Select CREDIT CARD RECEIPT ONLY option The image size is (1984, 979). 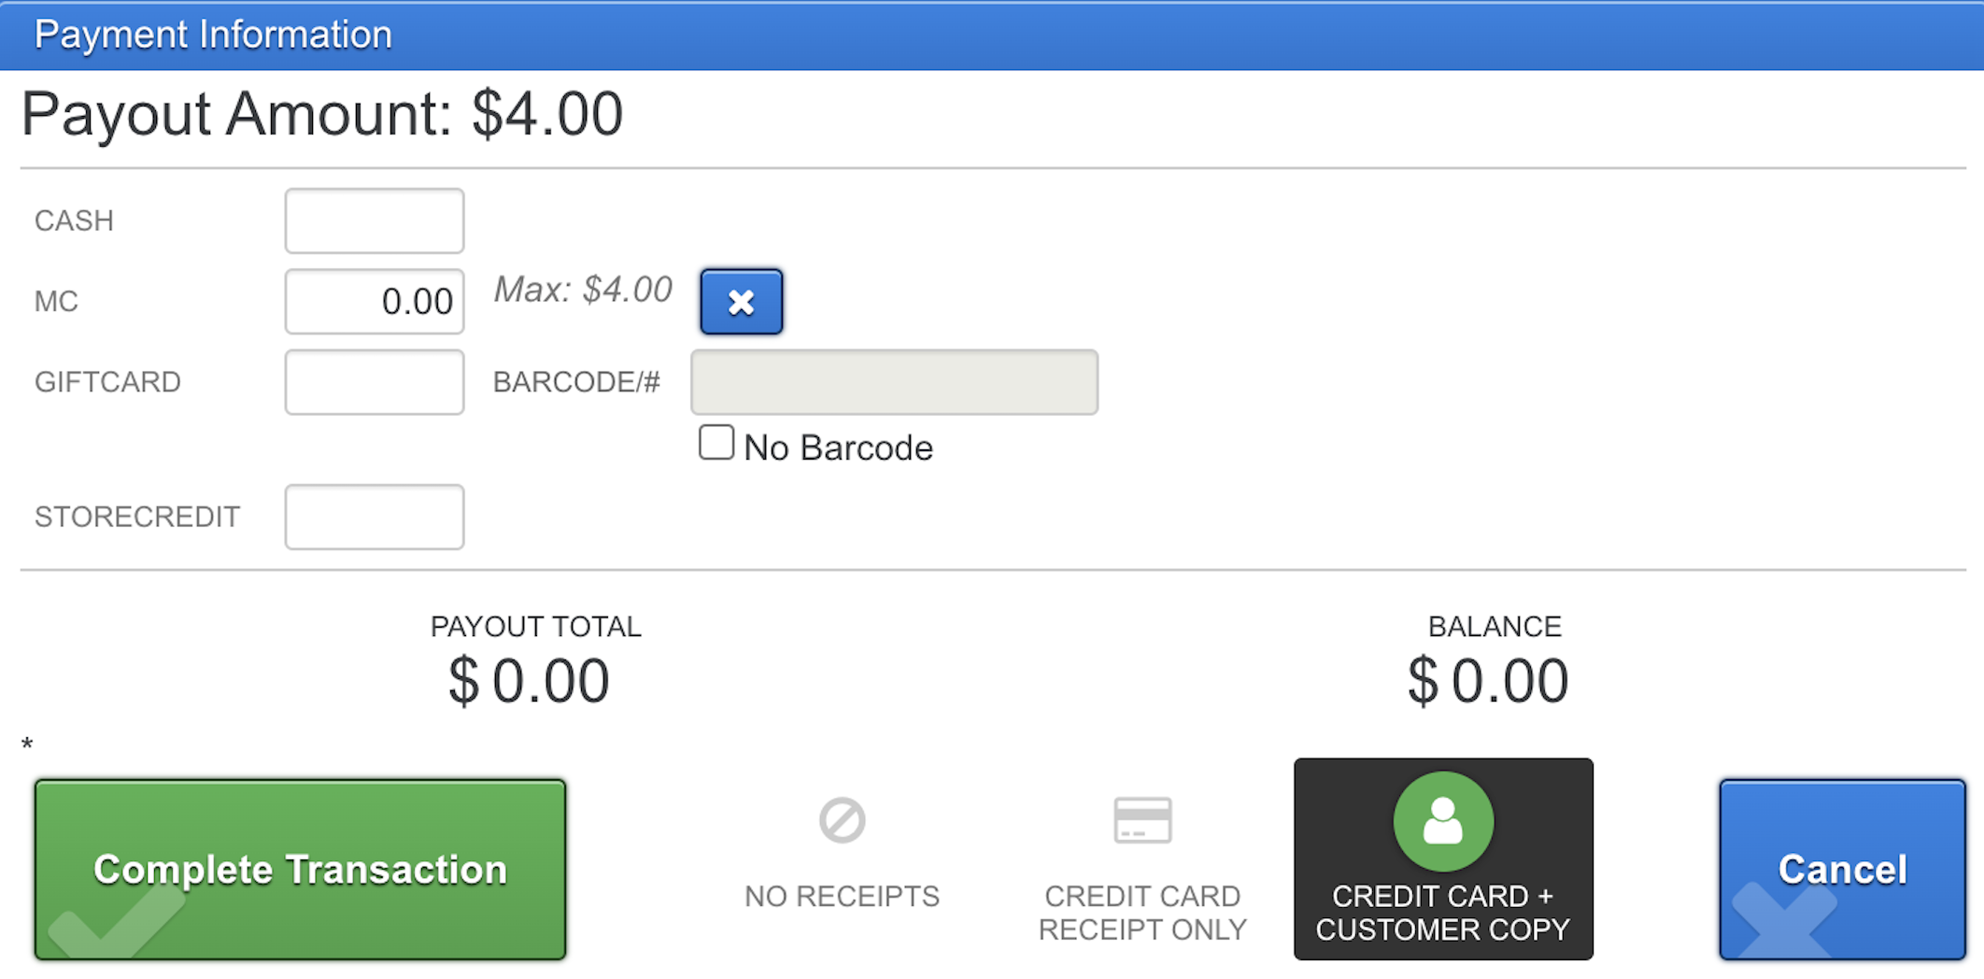click(1142, 869)
